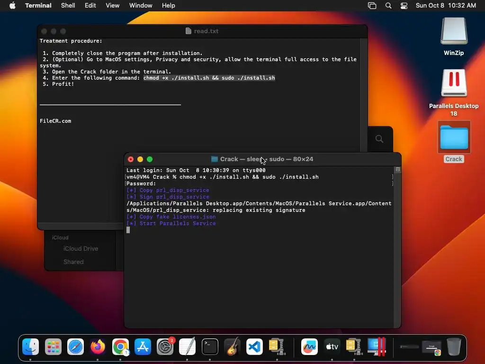Image resolution: width=485 pixels, height=364 pixels.
Task: Click the Crack folder proxy icon in title
Action: tap(215, 159)
